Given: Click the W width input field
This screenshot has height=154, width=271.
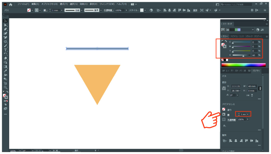Looking at the screenshot, I should coord(252,86).
